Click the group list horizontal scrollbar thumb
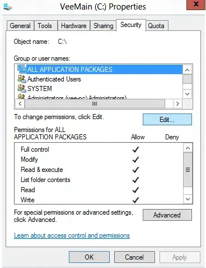 pyautogui.click(x=95, y=103)
